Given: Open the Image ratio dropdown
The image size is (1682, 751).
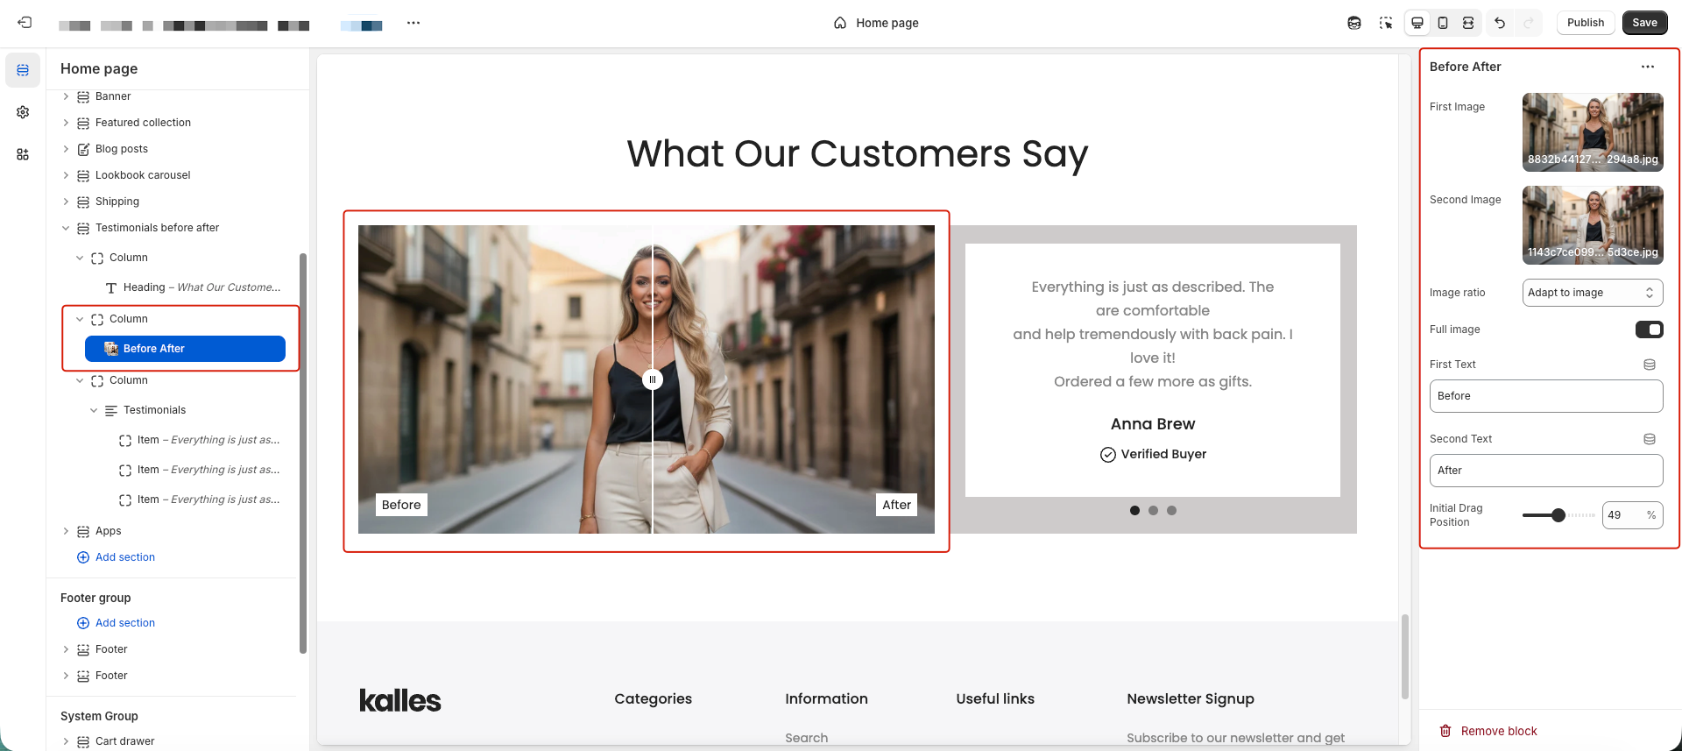Looking at the screenshot, I should (1592, 293).
